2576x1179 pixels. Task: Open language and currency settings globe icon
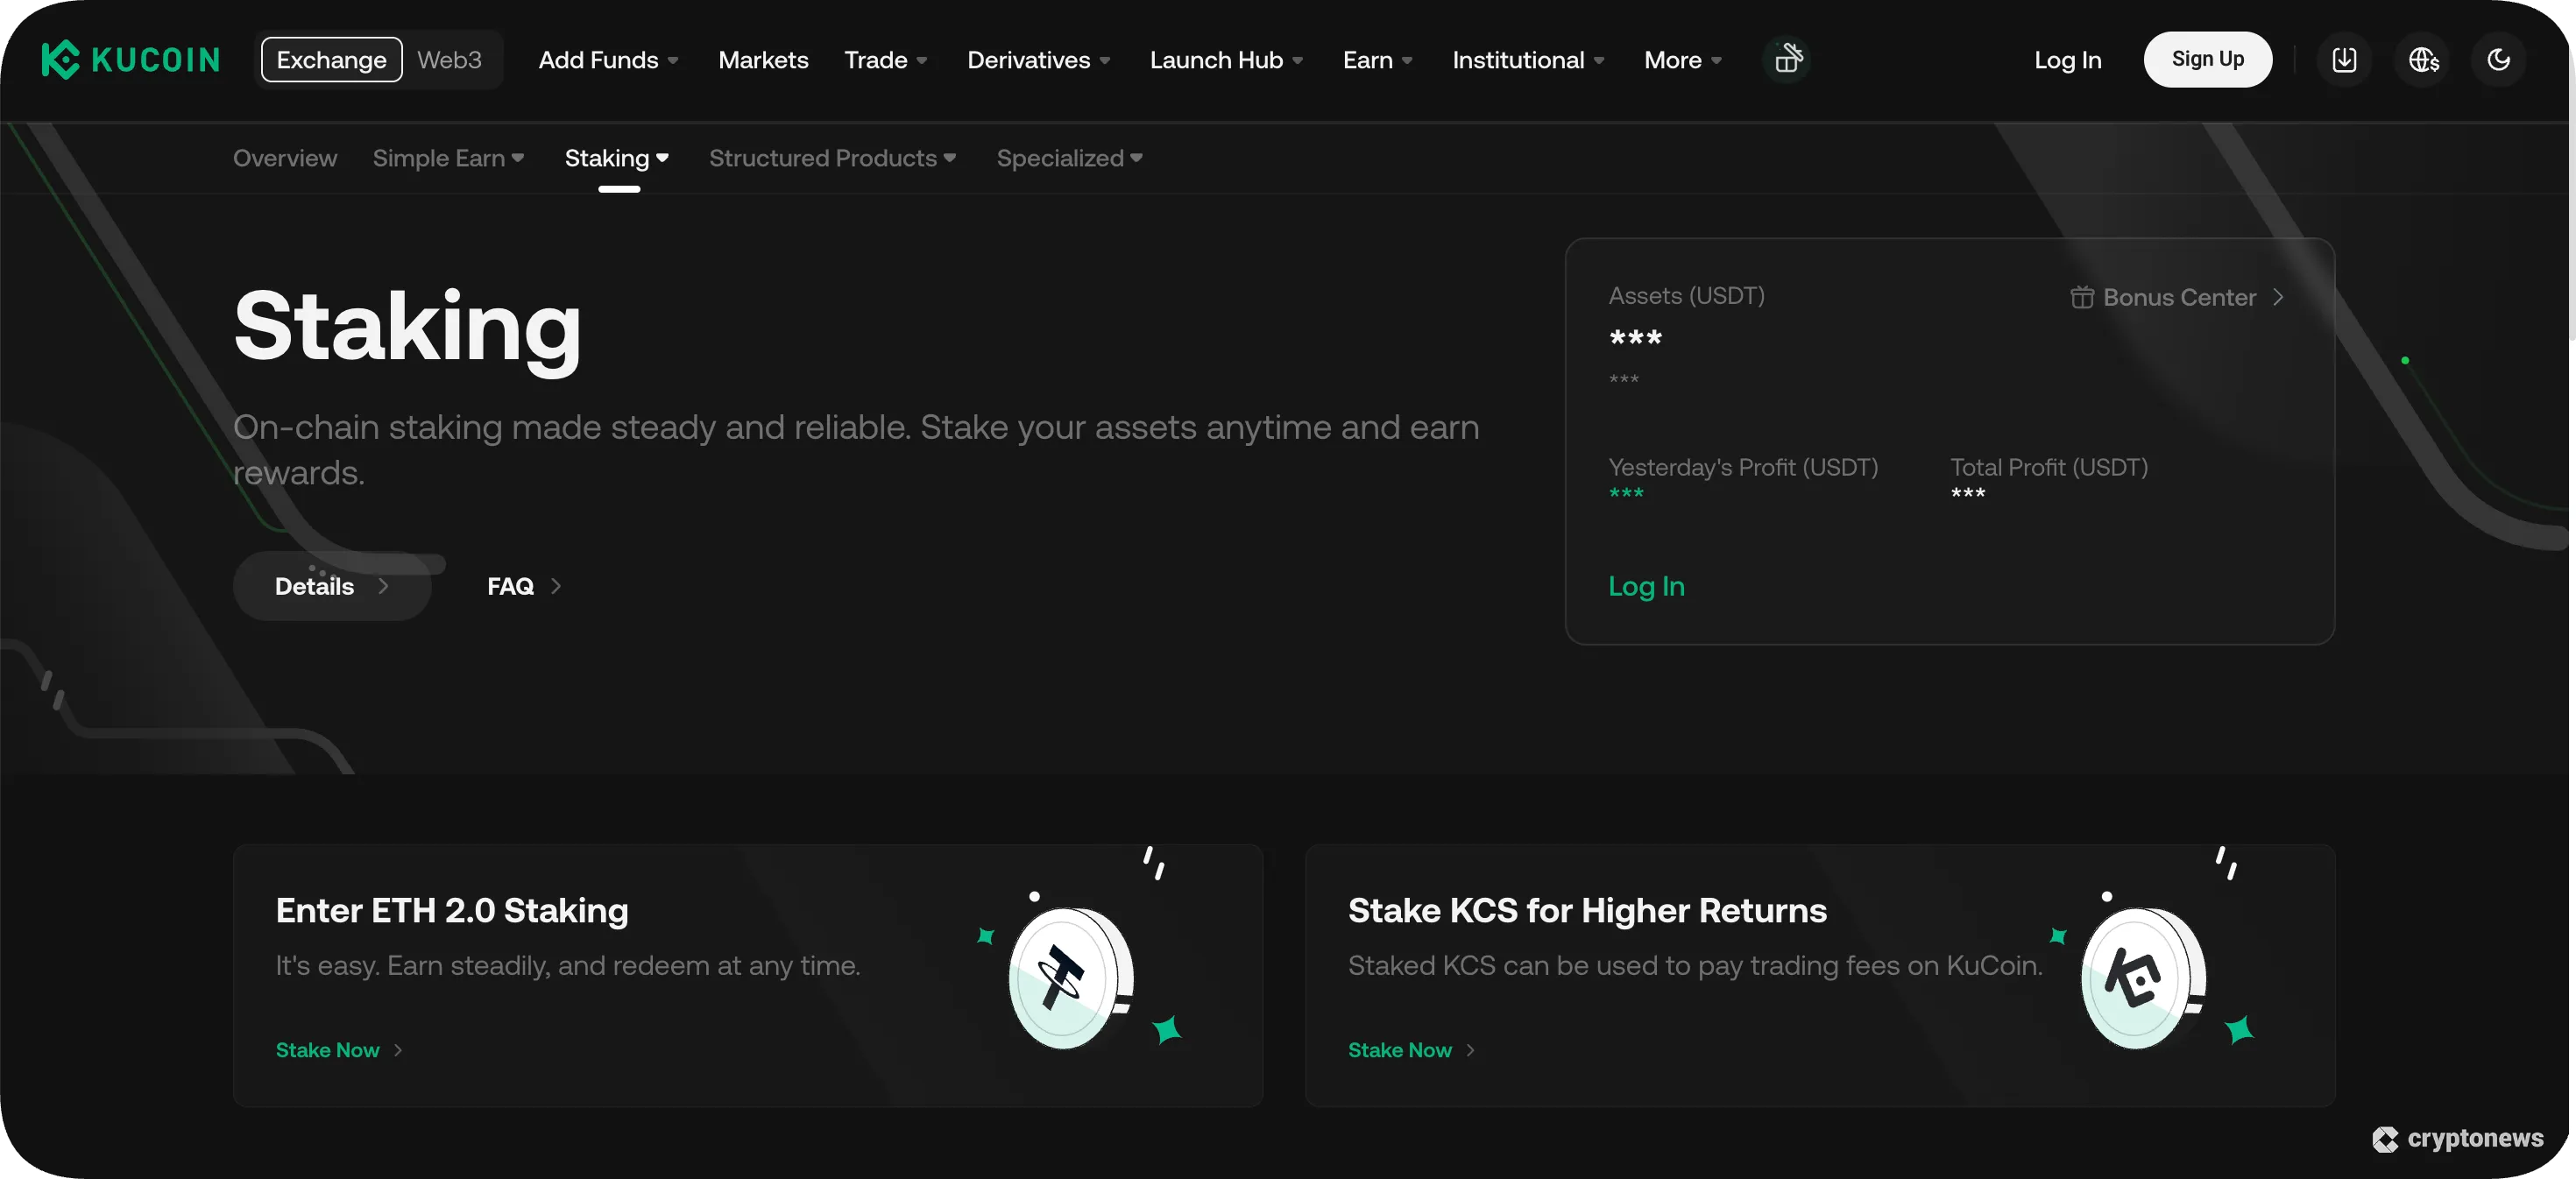point(2422,59)
